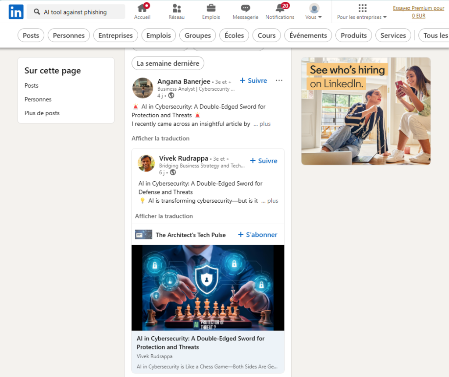Open the Emplois briefcase icon

coord(211,8)
